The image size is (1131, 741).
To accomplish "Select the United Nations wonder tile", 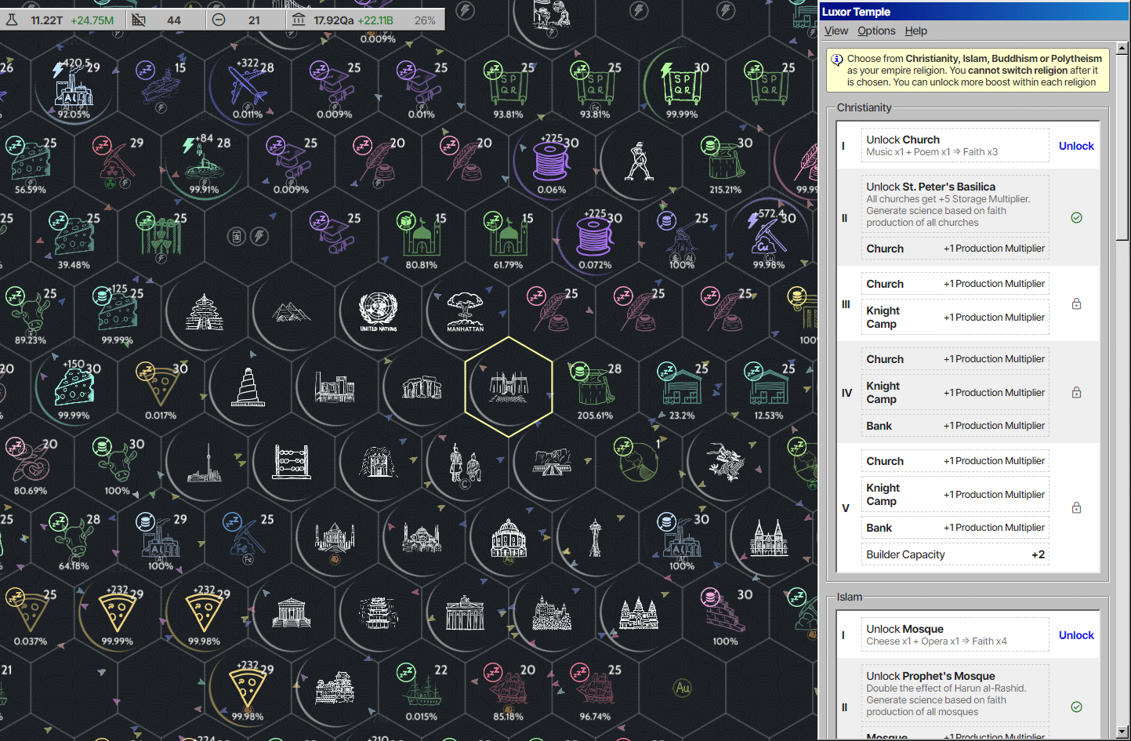I will click(378, 312).
